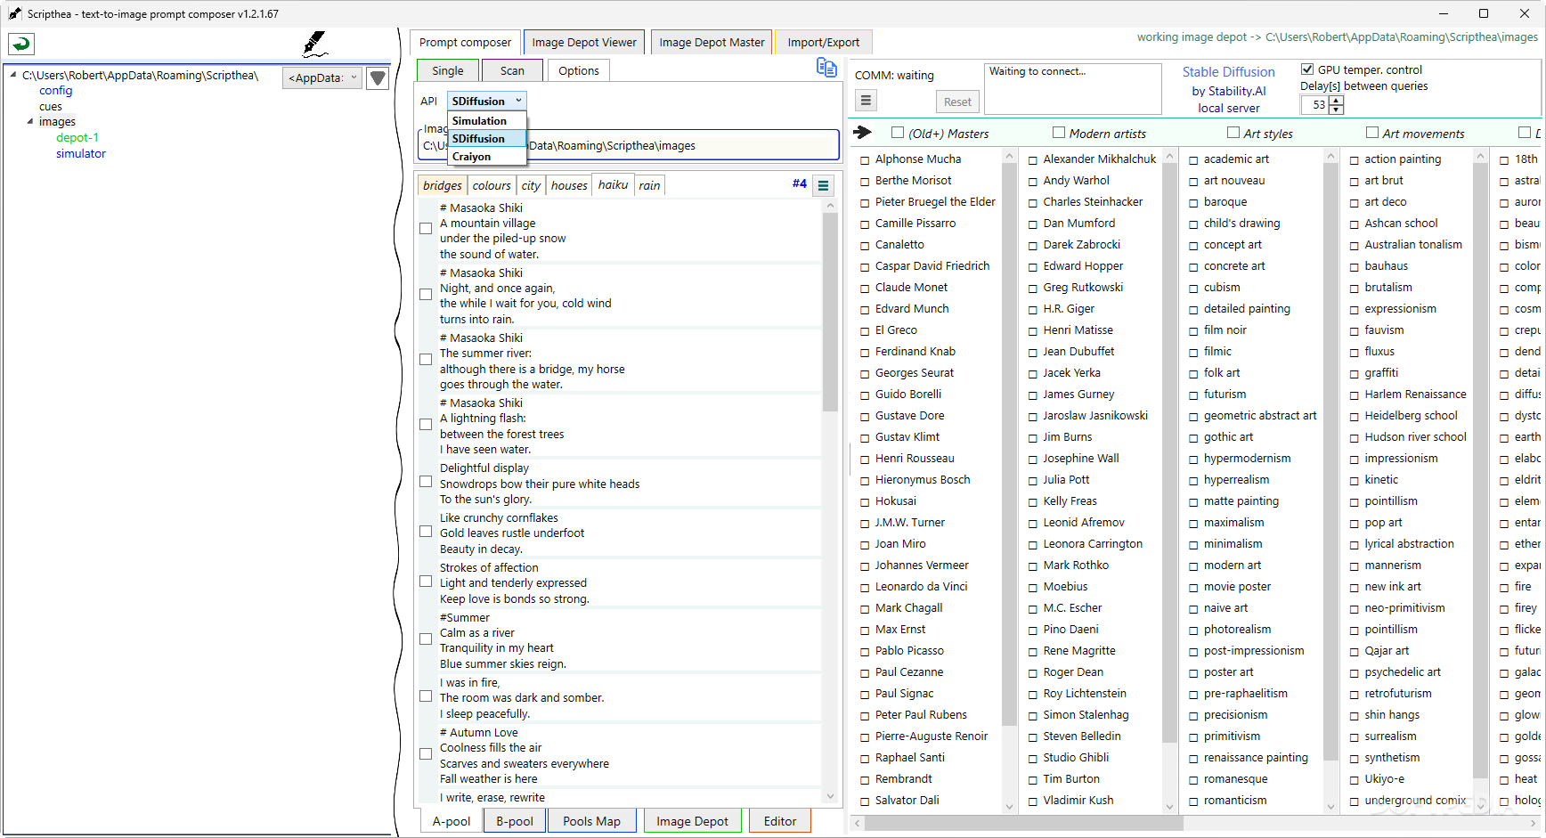Select the config tree item
The height and width of the screenshot is (838, 1546).
(x=55, y=90)
